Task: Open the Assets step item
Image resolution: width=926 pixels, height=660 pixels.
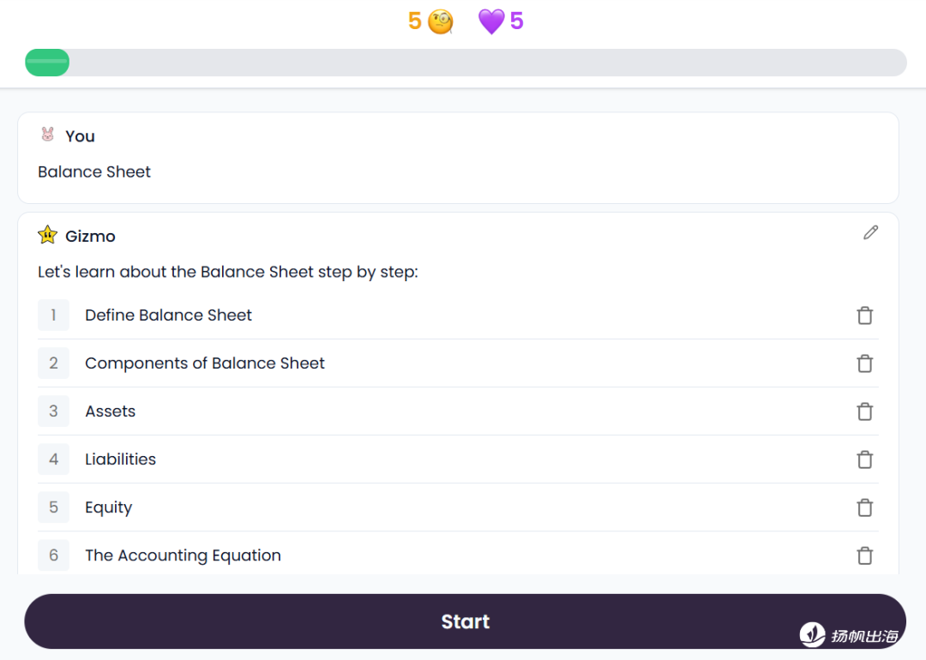Action: pyautogui.click(x=111, y=411)
